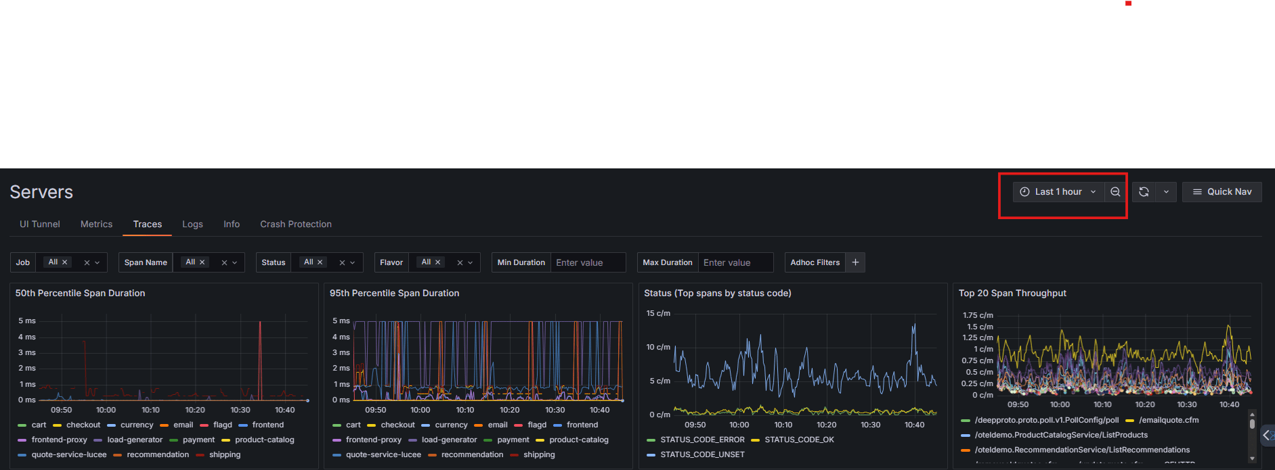Click the shipping legend color swatch in 95th Percentile
The width and height of the screenshot is (1275, 470).
click(x=515, y=455)
